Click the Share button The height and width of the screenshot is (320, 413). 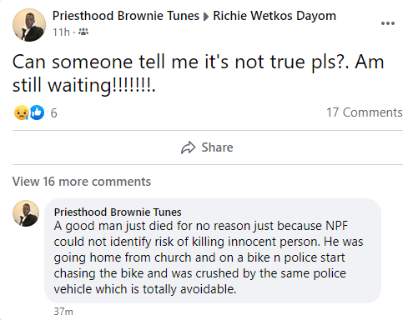click(x=207, y=147)
